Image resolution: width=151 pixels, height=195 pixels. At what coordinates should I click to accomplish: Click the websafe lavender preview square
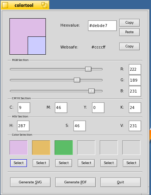37,46
